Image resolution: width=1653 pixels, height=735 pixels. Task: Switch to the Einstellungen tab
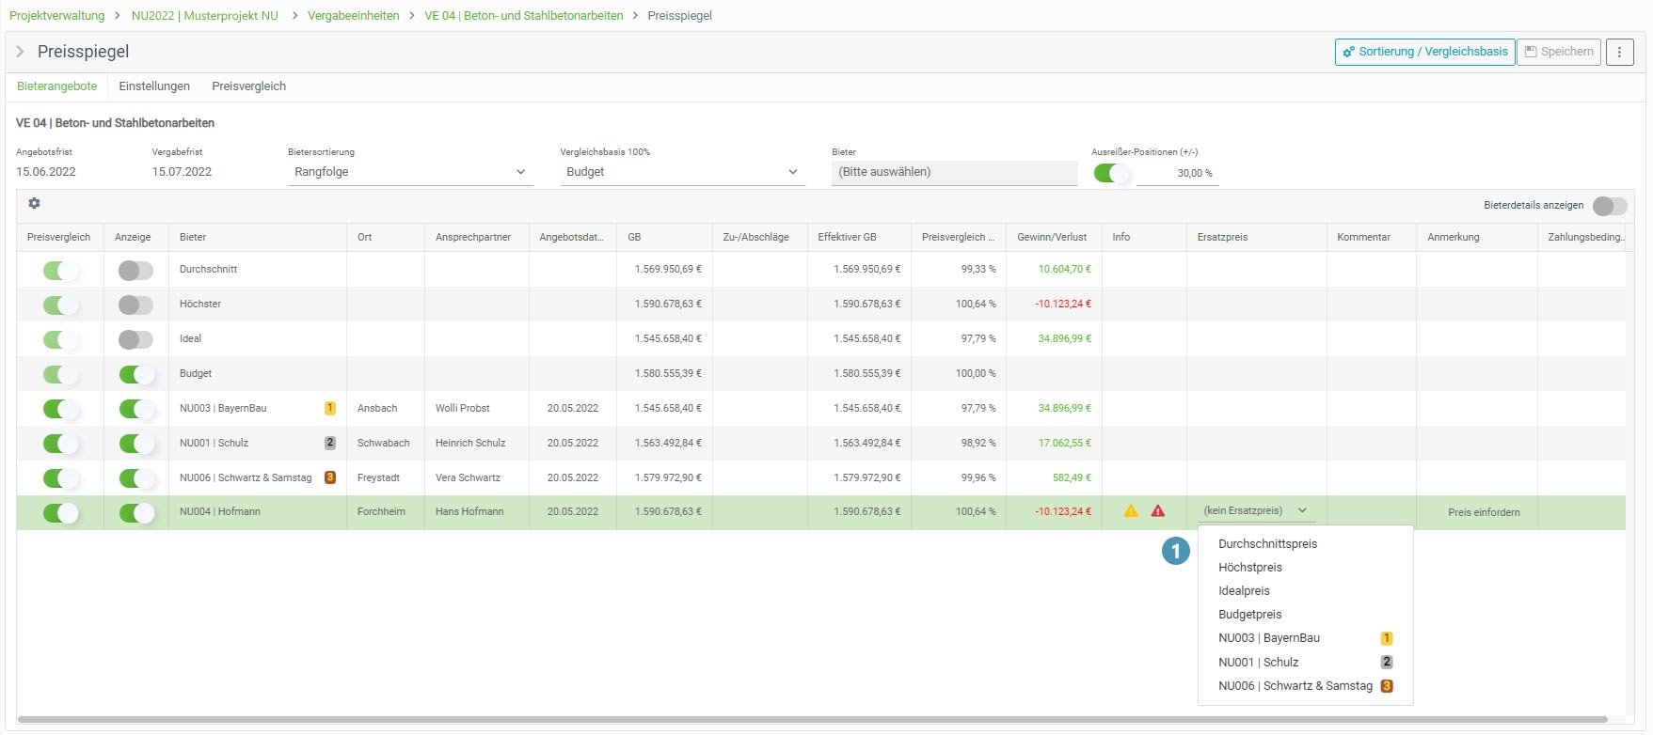pos(154,86)
